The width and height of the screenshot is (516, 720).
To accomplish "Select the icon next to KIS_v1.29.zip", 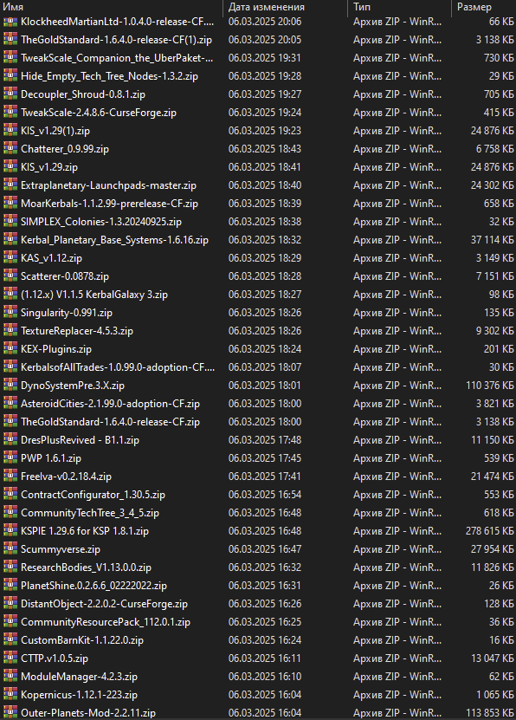I will 10,167.
